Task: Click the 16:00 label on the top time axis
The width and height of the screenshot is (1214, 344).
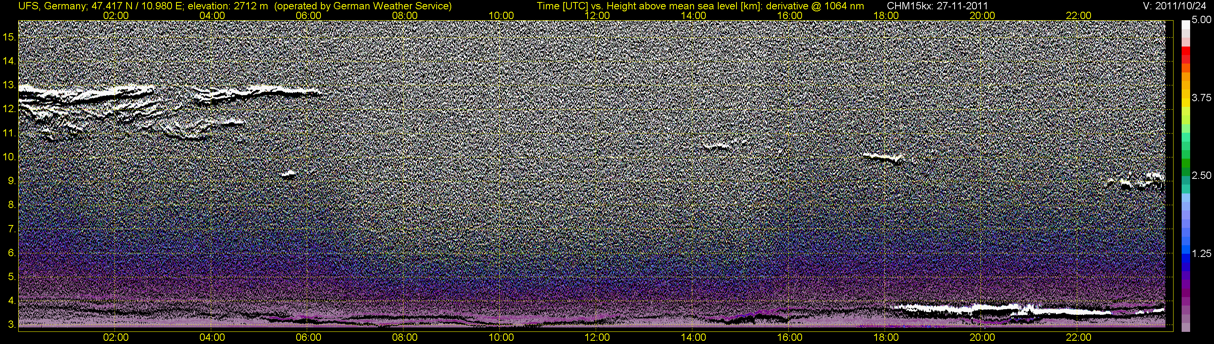Action: (x=790, y=15)
